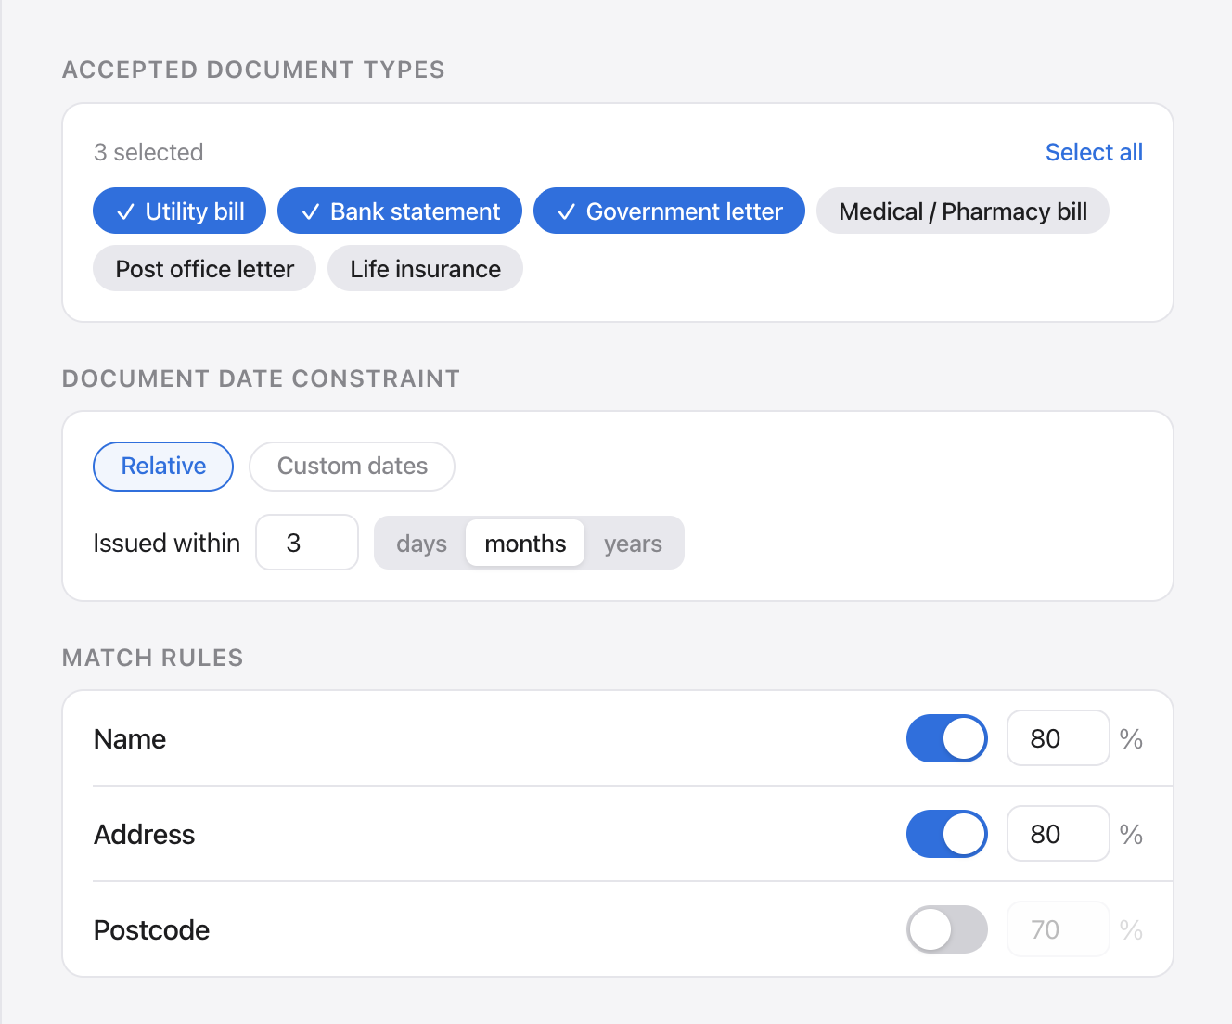Deselect the Government letter chip

click(669, 211)
